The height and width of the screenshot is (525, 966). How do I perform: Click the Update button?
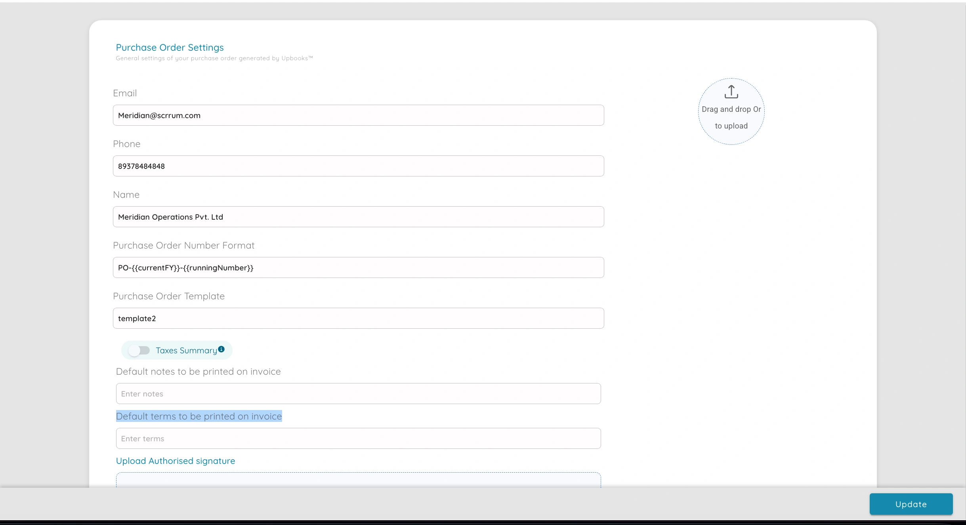click(910, 504)
